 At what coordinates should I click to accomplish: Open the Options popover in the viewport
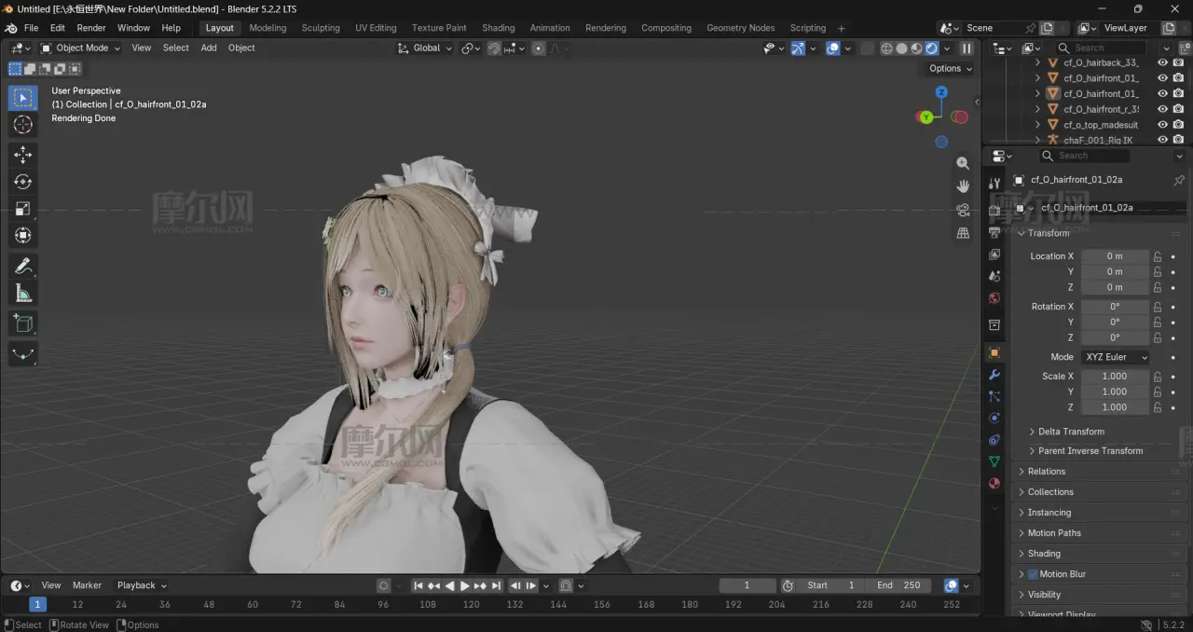950,68
